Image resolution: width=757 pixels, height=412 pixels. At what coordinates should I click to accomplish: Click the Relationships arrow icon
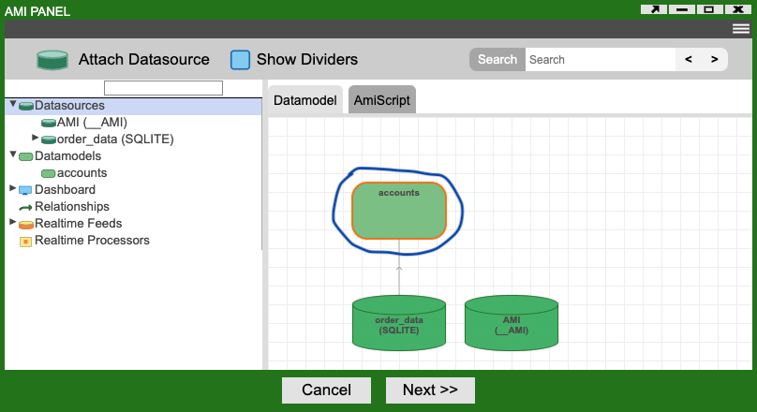tap(25, 207)
